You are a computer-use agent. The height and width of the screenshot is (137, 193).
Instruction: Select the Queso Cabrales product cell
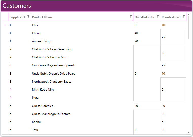[x=42, y=106]
